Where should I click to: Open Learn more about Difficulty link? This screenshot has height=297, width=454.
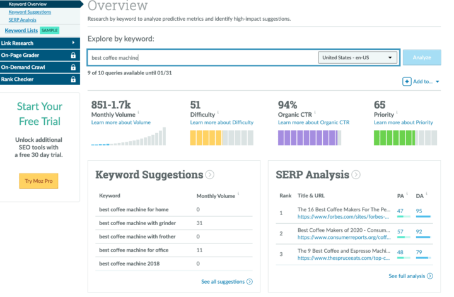pos(221,122)
